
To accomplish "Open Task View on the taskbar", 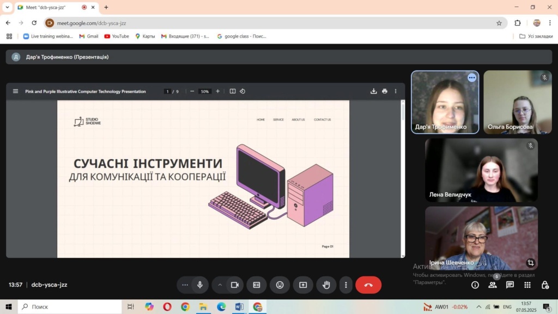I will tap(131, 306).
